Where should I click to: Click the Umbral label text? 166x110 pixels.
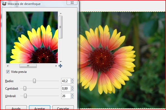[x=11, y=96]
